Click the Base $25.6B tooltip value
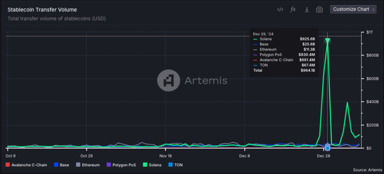 [x=308, y=44]
